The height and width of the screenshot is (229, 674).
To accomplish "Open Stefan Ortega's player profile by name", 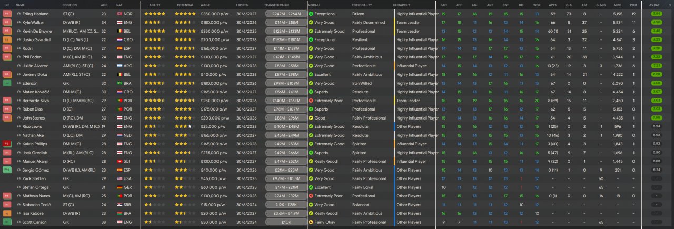I will click(34, 187).
